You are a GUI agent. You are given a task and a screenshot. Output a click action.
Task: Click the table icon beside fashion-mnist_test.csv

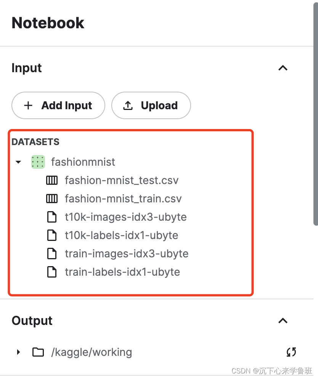pyautogui.click(x=52, y=180)
